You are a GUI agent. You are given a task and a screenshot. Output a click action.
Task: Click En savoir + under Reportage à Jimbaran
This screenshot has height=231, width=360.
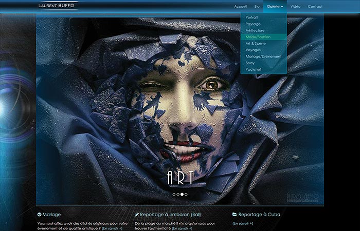coord(182,228)
